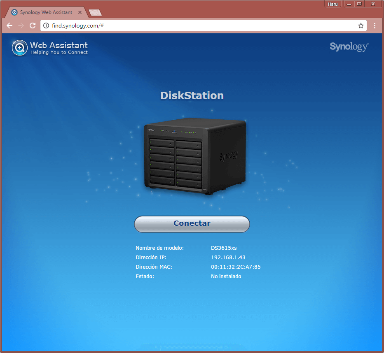Minimize the Chrome window
Screen dimensions: 384x353
point(348,4)
